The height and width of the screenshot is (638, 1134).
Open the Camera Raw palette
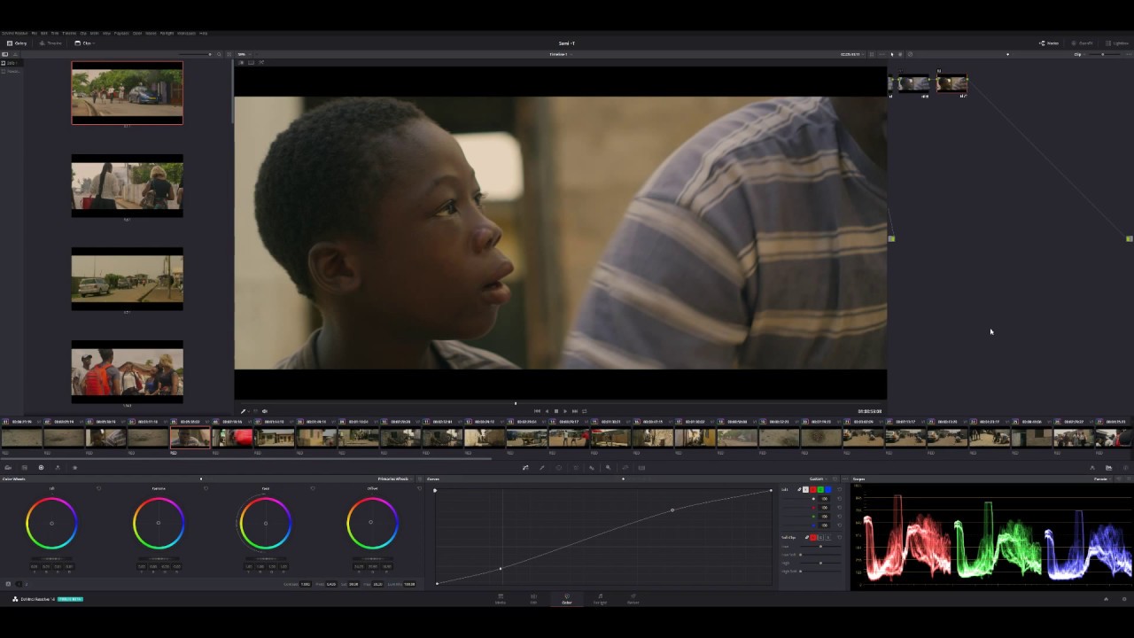pyautogui.click(x=8, y=467)
